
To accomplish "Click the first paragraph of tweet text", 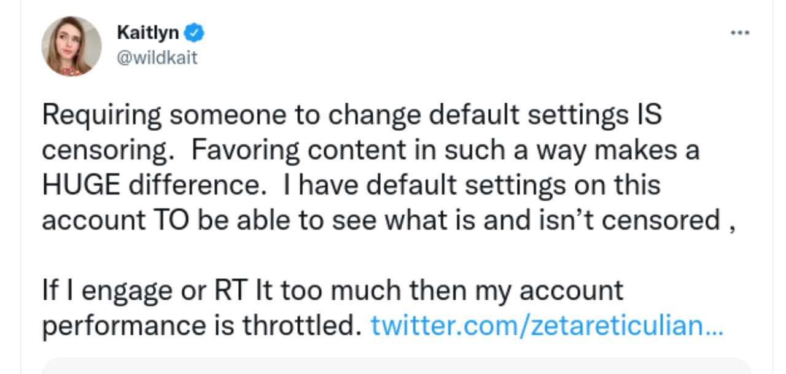I will point(381,167).
